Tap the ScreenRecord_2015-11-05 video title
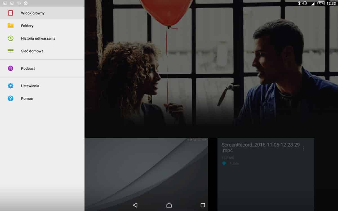This screenshot has width=338, height=211. [260, 147]
